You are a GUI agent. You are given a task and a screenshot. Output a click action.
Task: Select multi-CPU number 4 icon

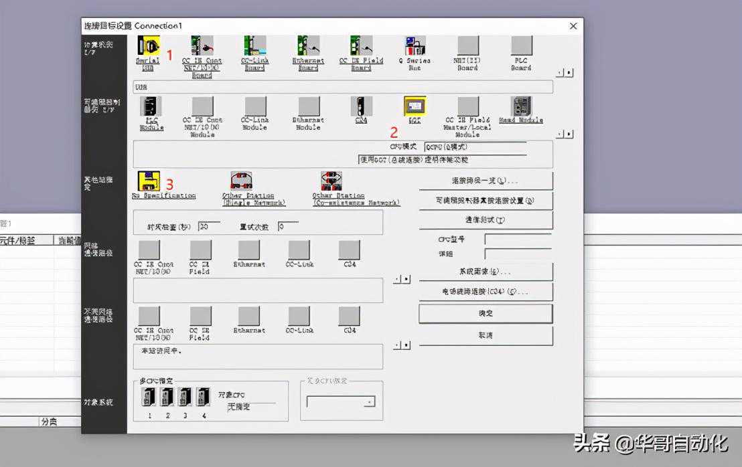203,397
